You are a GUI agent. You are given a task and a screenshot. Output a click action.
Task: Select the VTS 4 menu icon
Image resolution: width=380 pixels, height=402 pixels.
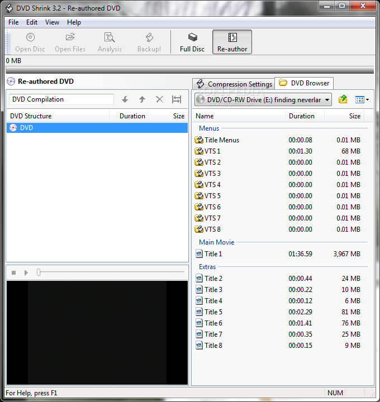[x=199, y=185]
